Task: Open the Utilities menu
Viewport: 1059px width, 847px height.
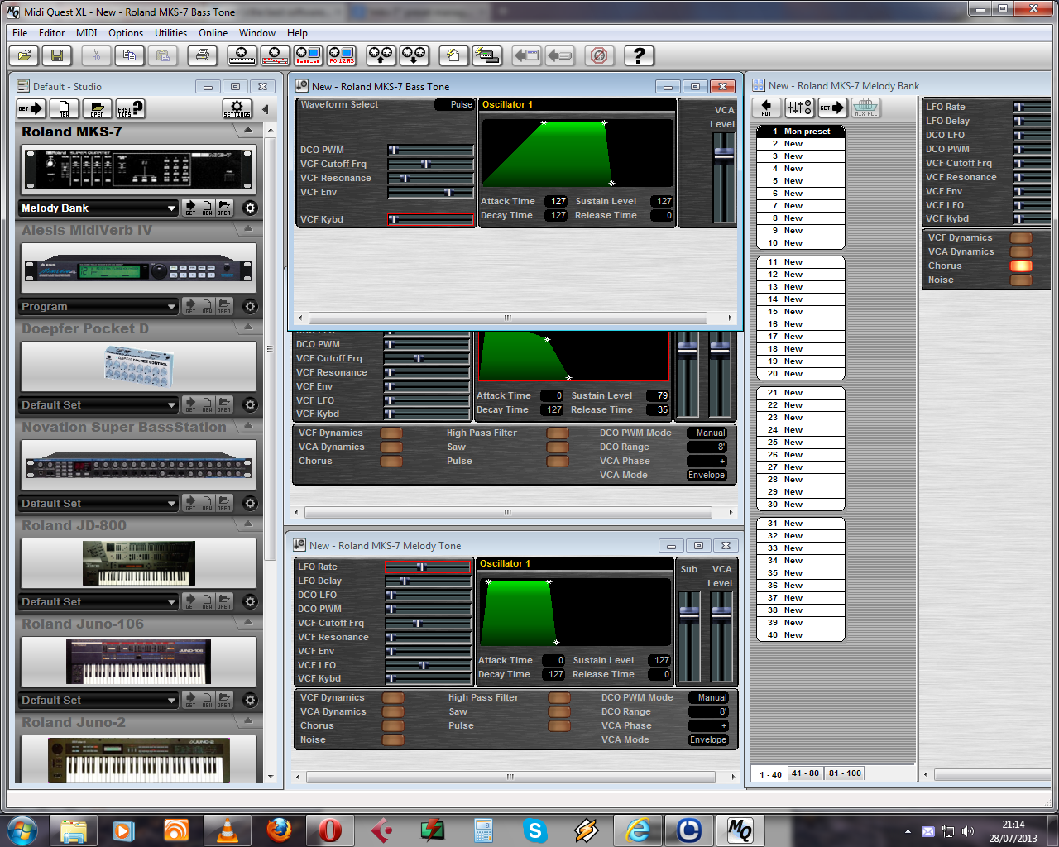Action: point(170,33)
